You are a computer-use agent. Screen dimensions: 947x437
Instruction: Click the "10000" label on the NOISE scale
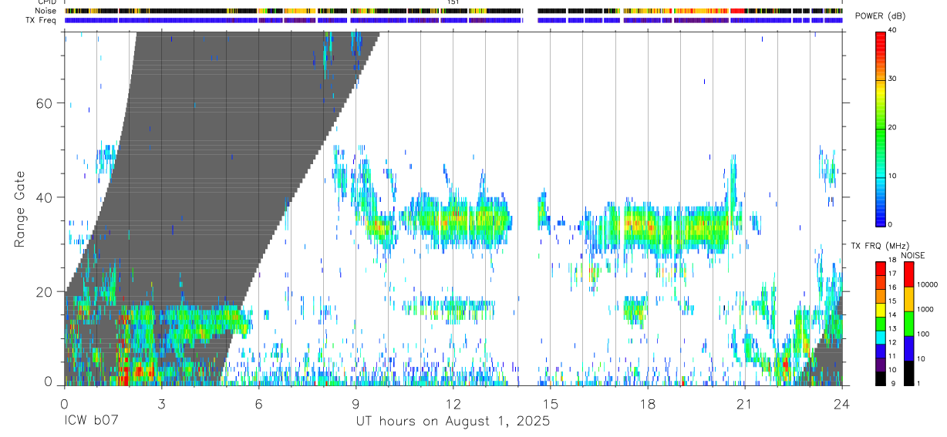pyautogui.click(x=927, y=284)
